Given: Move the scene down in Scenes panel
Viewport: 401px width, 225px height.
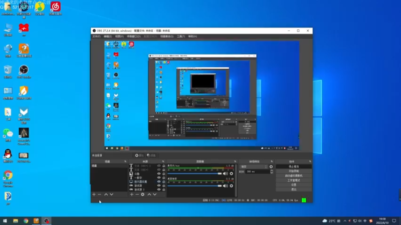Looking at the screenshot, I should click(x=111, y=194).
